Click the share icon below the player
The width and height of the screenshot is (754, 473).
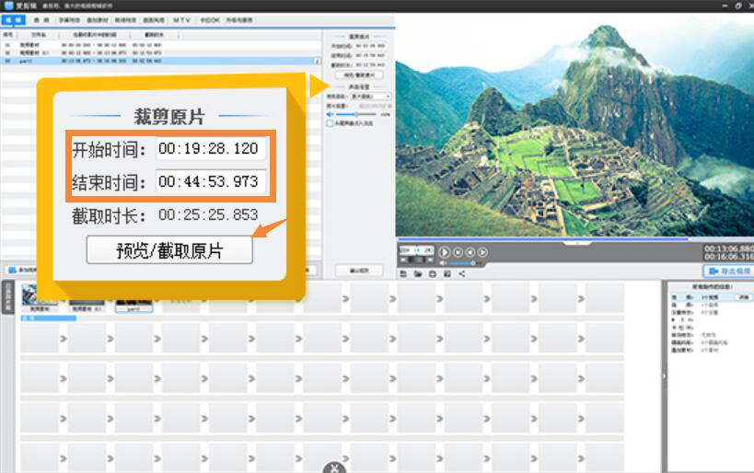pyautogui.click(x=462, y=273)
